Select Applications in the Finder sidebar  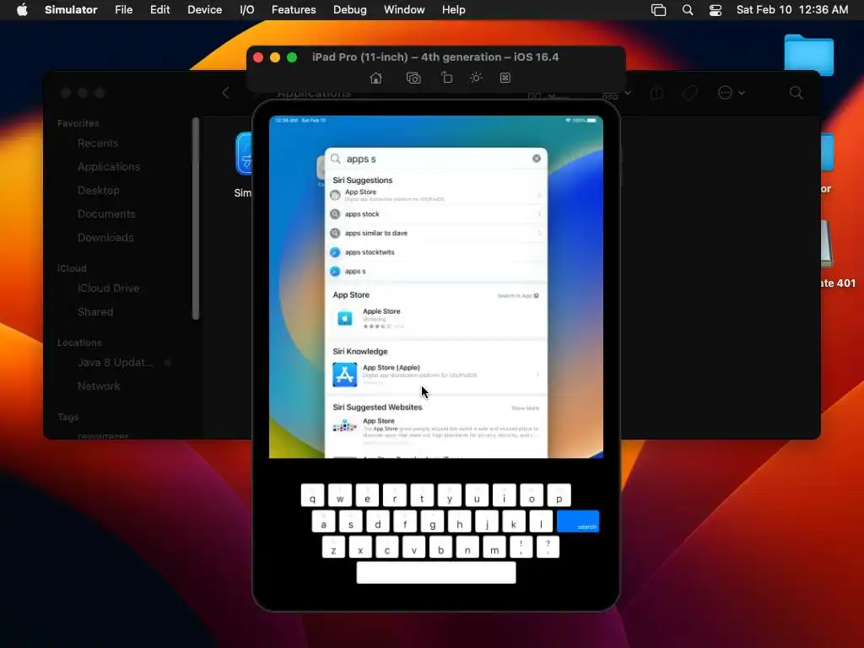click(109, 166)
